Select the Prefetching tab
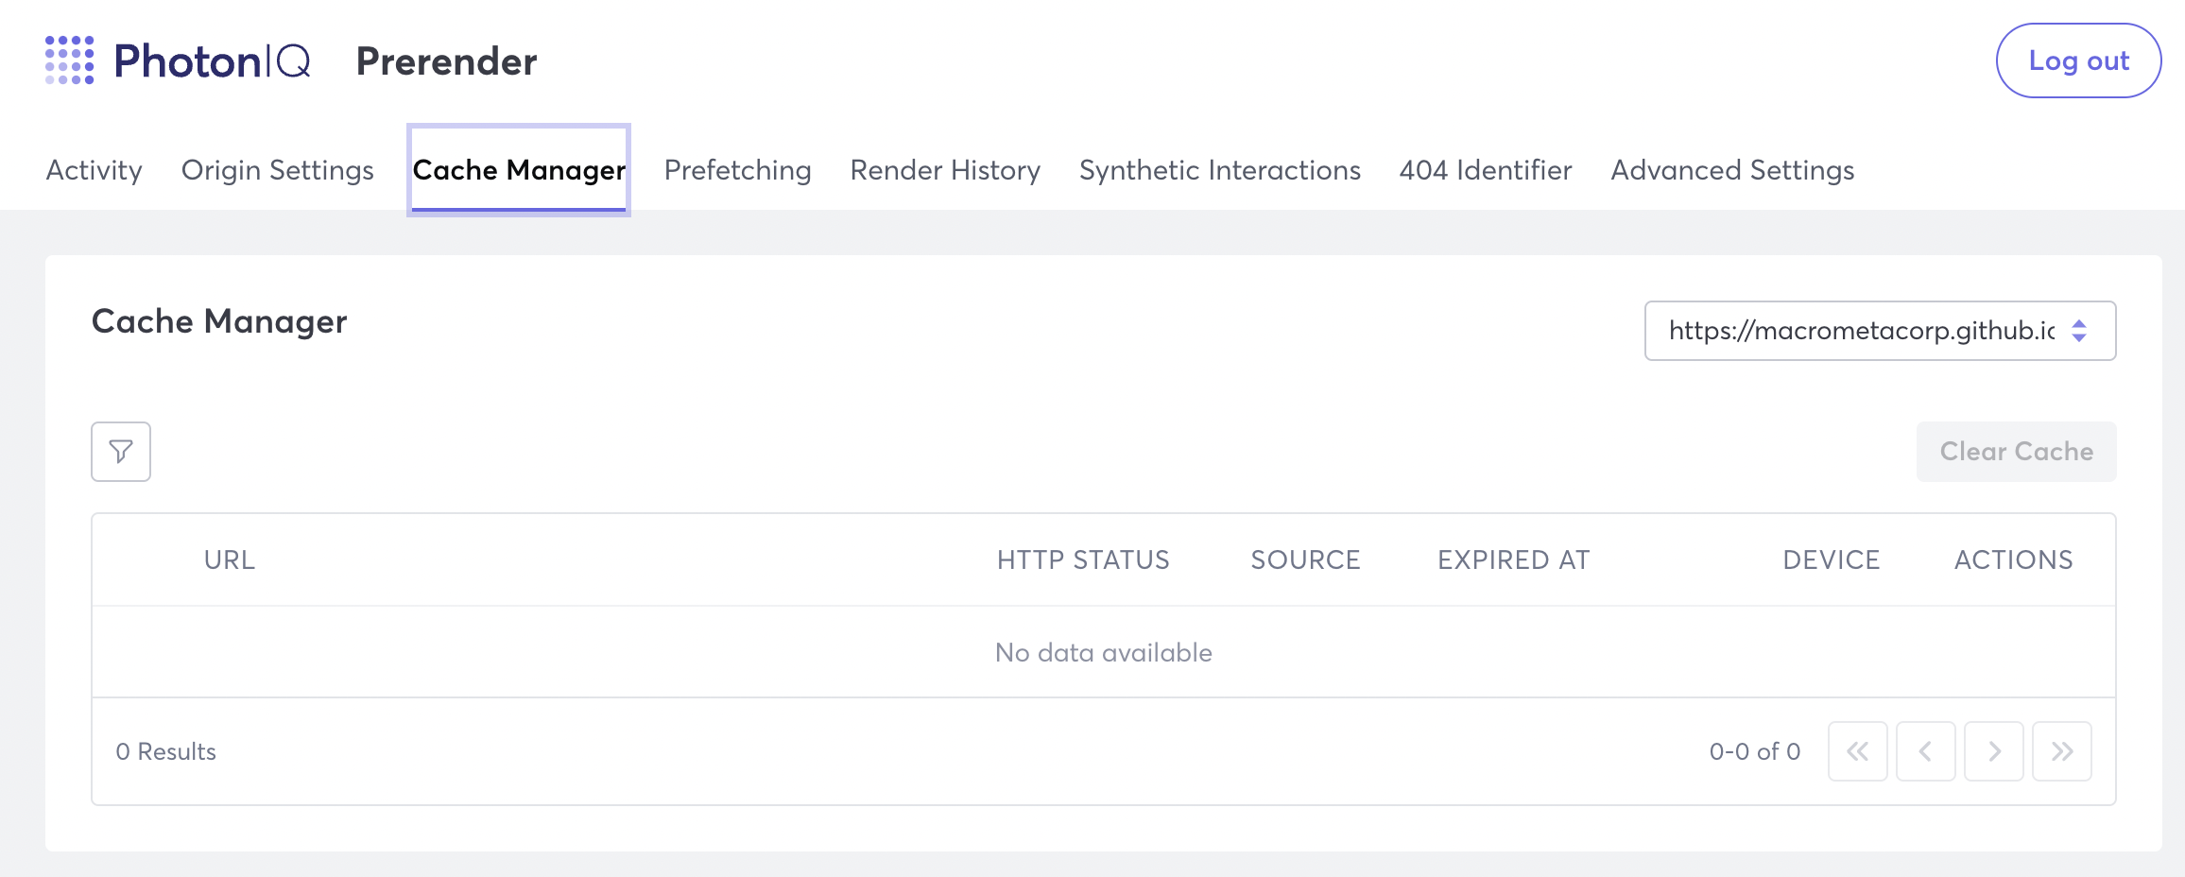This screenshot has height=877, width=2185. [737, 170]
